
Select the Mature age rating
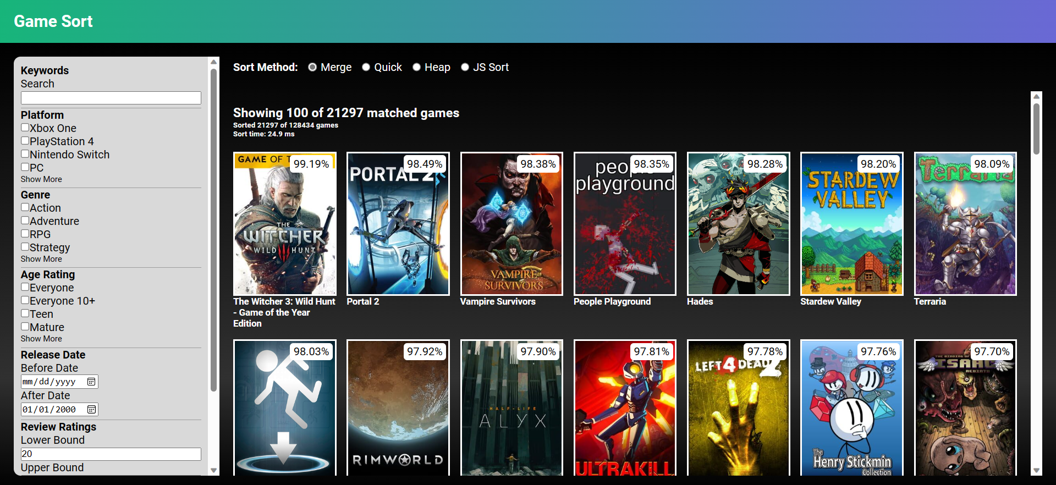tap(25, 327)
